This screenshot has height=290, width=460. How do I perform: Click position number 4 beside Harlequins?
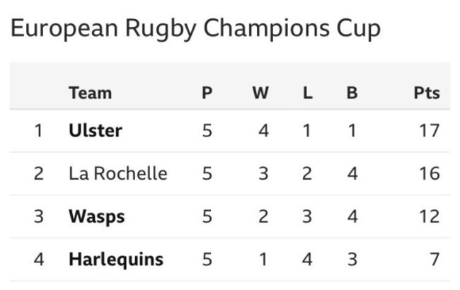(x=39, y=260)
